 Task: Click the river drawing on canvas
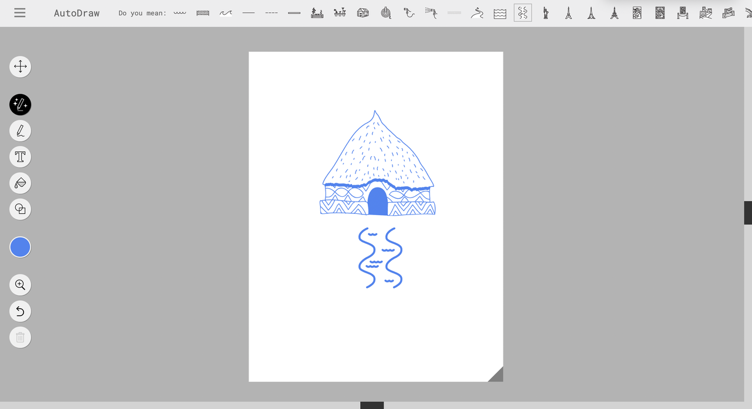tap(380, 258)
